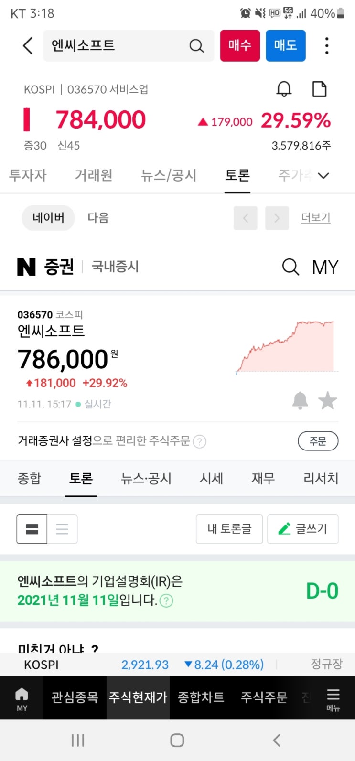Image resolution: width=355 pixels, height=761 pixels.
Task: Switch to the 뉴스/공시 tab
Action: point(169,175)
